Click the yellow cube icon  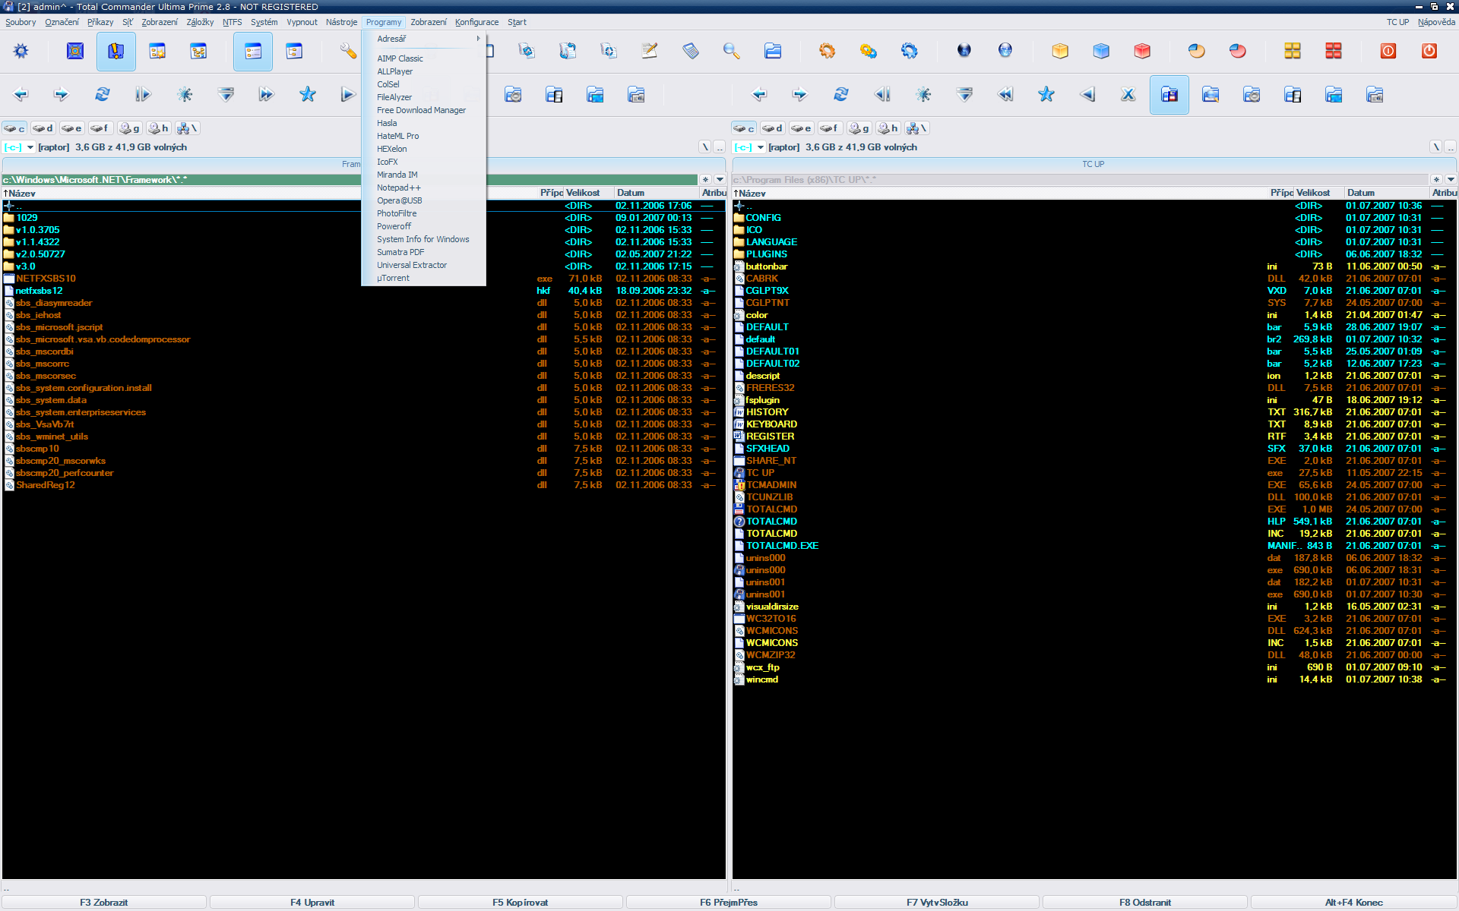[1060, 51]
